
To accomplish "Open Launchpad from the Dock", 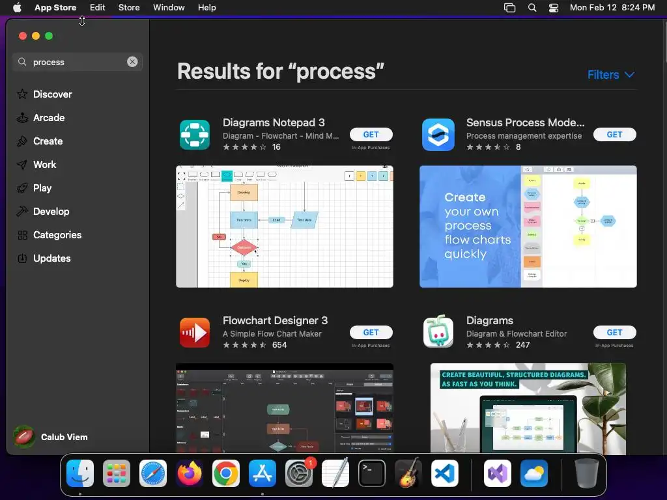I will (117, 473).
